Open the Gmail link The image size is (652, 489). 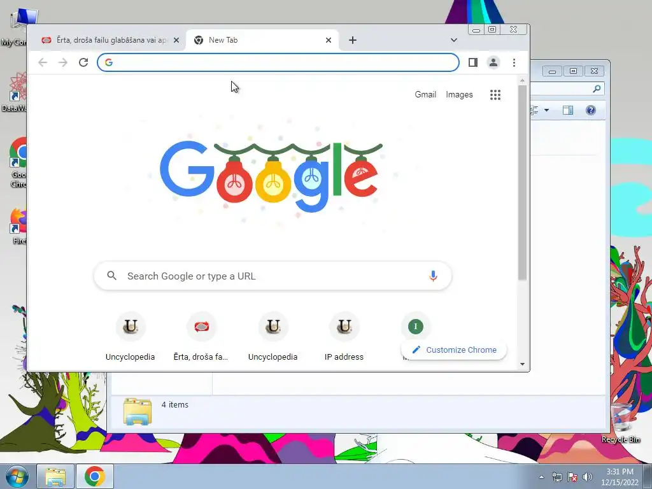click(x=425, y=95)
